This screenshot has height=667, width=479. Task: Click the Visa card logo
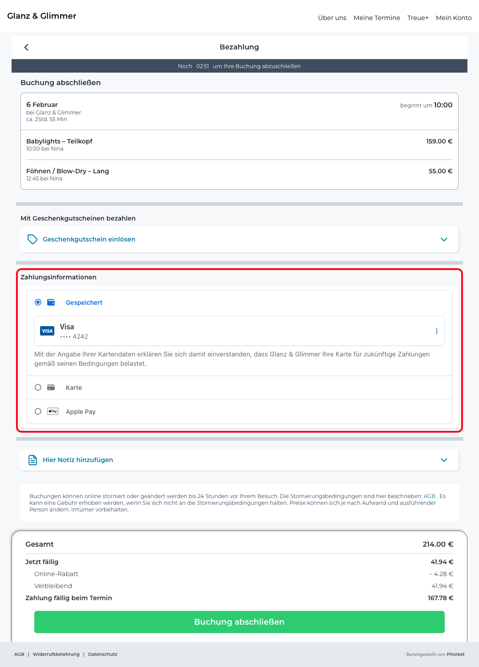click(x=47, y=331)
